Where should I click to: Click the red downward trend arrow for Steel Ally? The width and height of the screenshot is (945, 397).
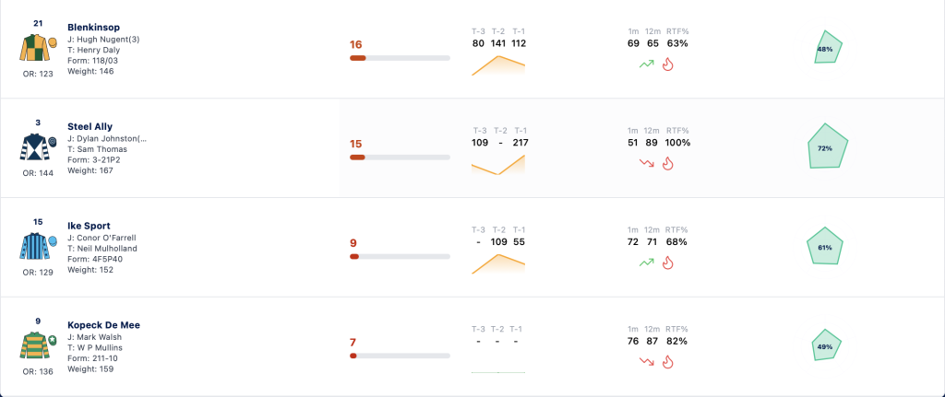click(647, 163)
